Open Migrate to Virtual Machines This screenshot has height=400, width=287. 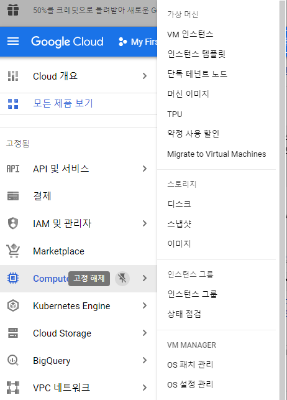[216, 154]
